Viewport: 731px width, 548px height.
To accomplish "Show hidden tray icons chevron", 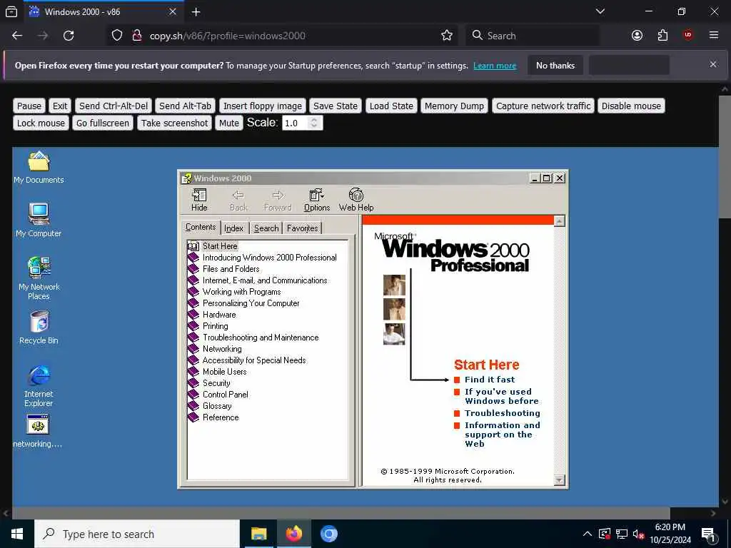I will click(588, 534).
